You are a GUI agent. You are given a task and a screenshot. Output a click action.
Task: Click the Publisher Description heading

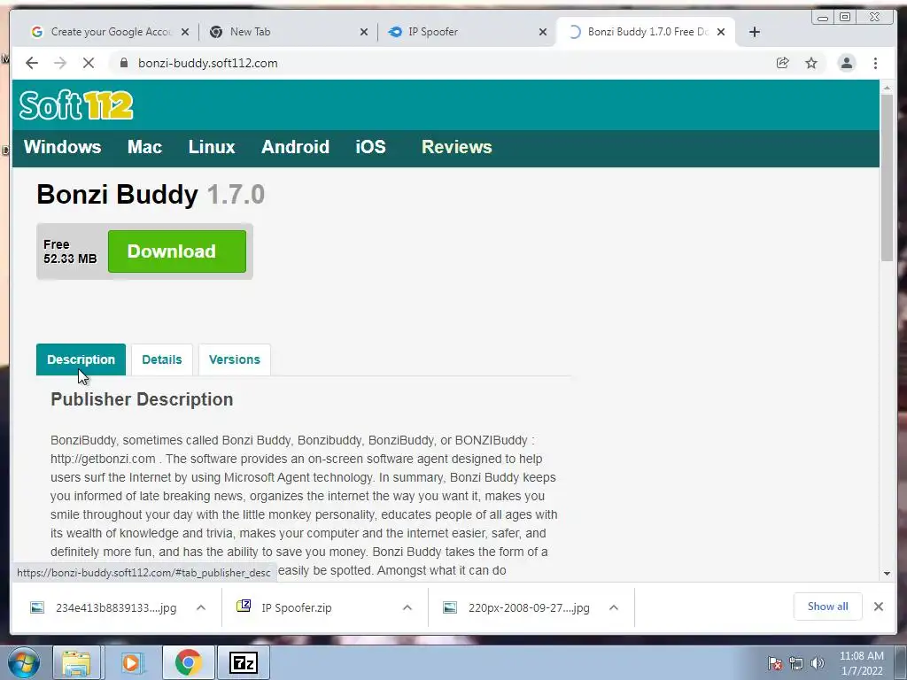coord(142,399)
